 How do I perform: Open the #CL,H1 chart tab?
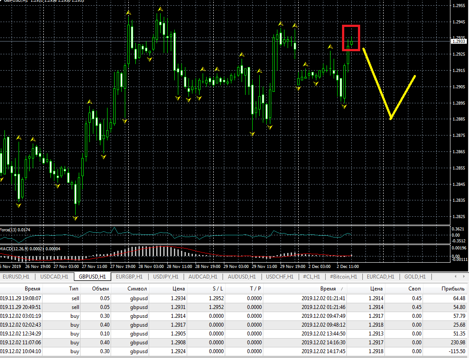coord(311,277)
